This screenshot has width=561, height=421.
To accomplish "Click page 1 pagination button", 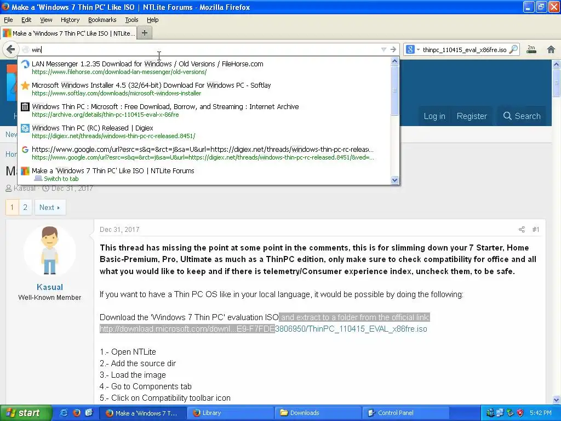I will (12, 207).
